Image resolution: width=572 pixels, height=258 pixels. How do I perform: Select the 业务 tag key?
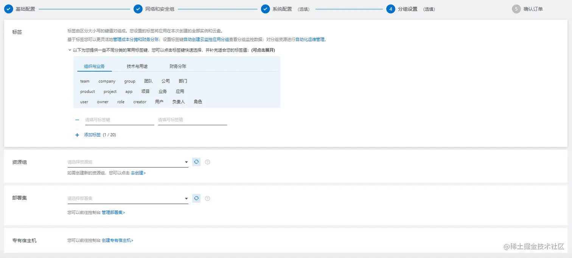coord(163,91)
